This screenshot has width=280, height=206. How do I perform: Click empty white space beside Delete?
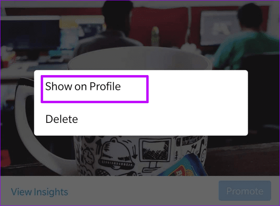coord(161,119)
